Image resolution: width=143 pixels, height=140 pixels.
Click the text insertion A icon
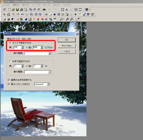point(66,10)
